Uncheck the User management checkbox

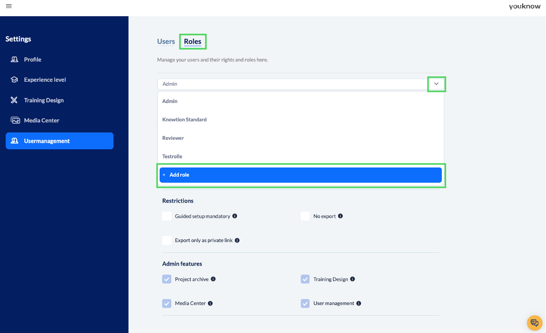305,304
